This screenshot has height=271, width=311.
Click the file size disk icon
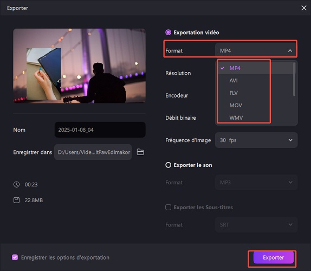[16, 200]
